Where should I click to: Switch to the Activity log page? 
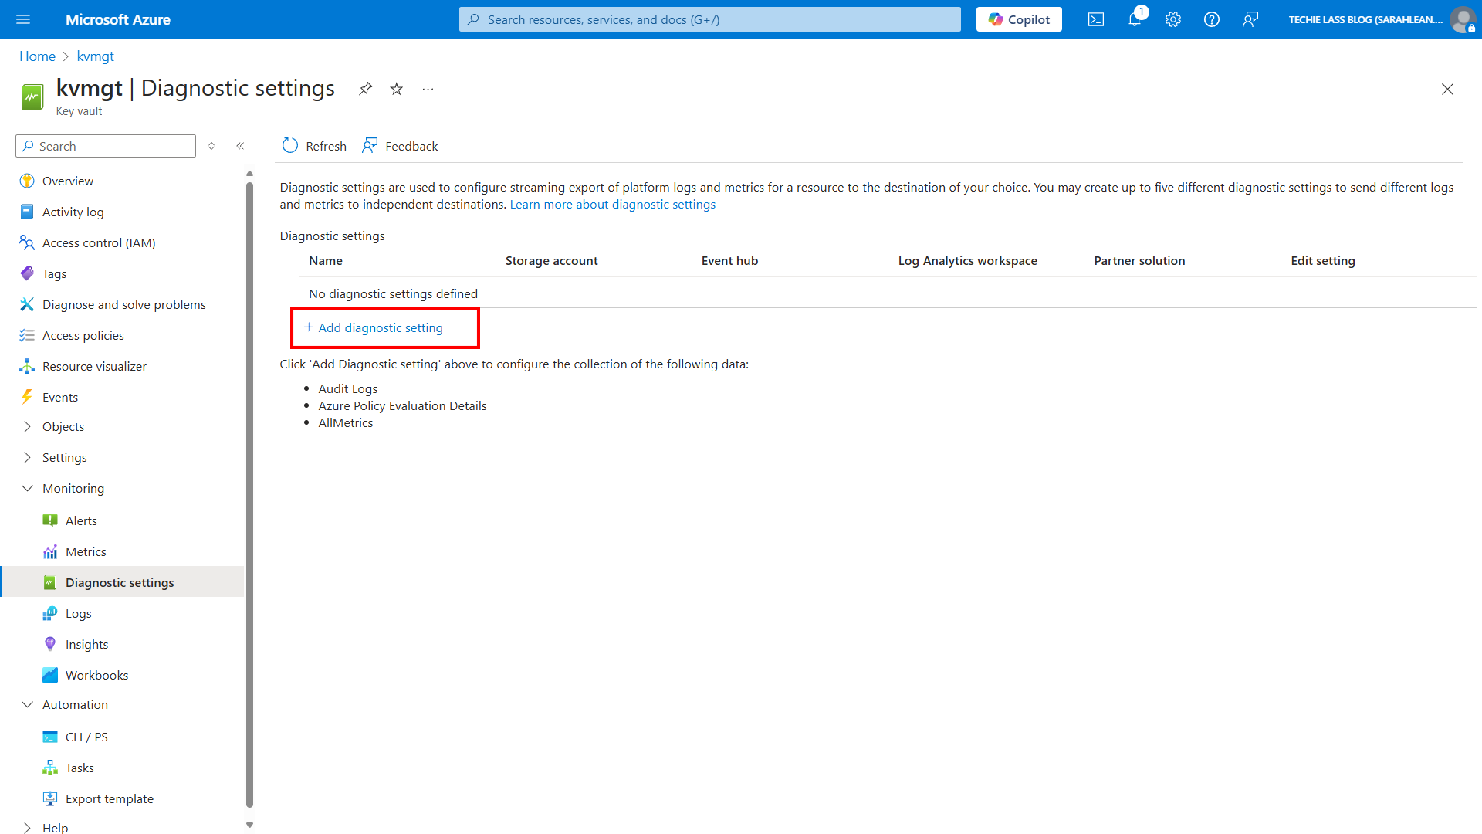73,212
